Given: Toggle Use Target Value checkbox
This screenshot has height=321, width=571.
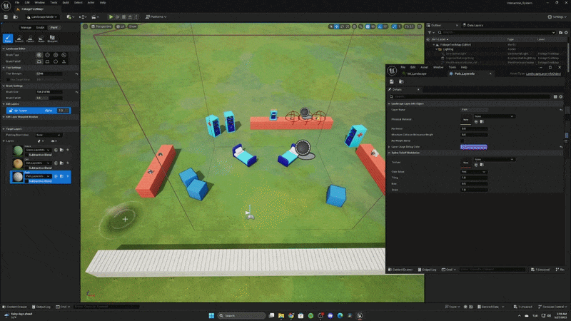Looking at the screenshot, I should point(8,79).
